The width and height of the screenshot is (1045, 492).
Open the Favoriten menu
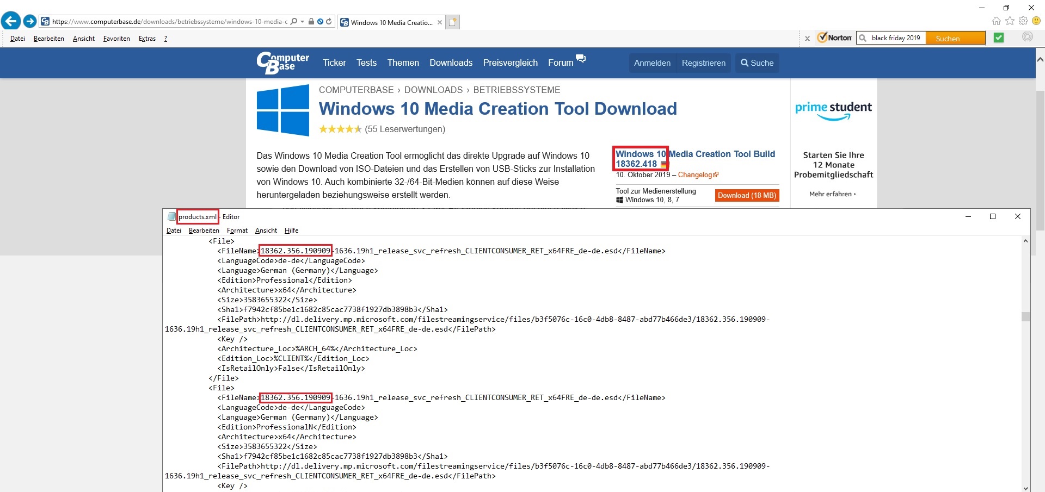(116, 39)
